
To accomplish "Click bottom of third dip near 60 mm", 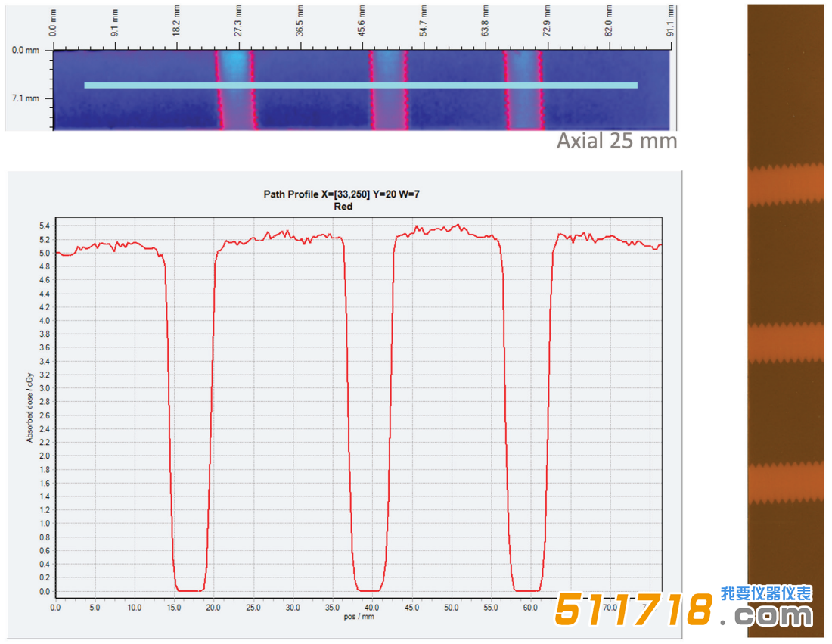I will click(526, 590).
